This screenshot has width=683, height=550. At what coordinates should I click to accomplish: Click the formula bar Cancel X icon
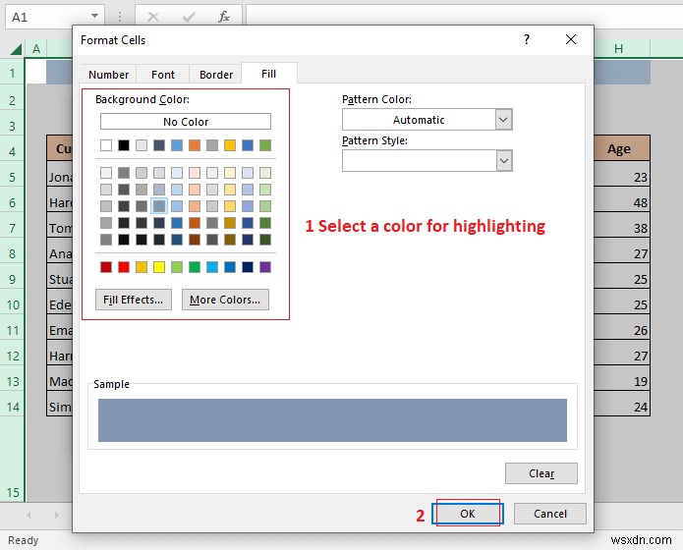[x=153, y=17]
